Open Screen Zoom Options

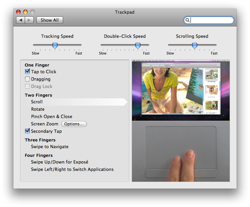(74, 124)
